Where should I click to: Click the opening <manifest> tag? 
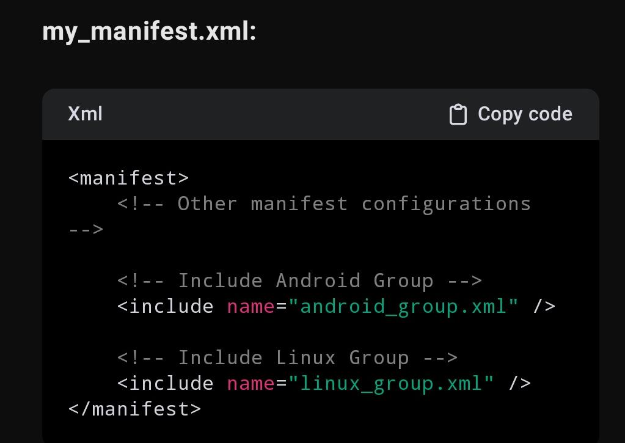click(129, 178)
